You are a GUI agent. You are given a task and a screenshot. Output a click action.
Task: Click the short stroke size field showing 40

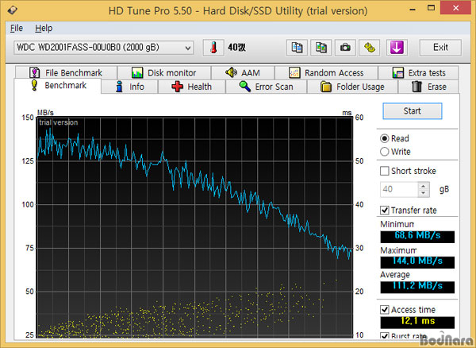click(x=398, y=189)
